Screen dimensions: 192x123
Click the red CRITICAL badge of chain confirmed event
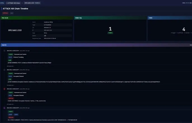pyautogui.click(x=11, y=98)
